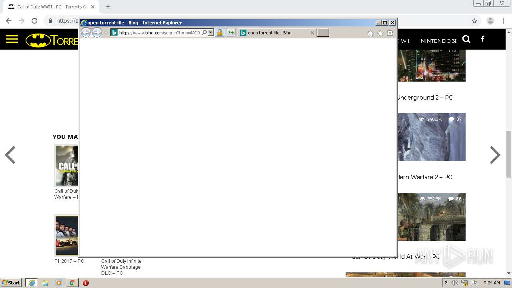The width and height of the screenshot is (512, 288).
Task: Show hidden system tray icons
Action: tap(446, 283)
